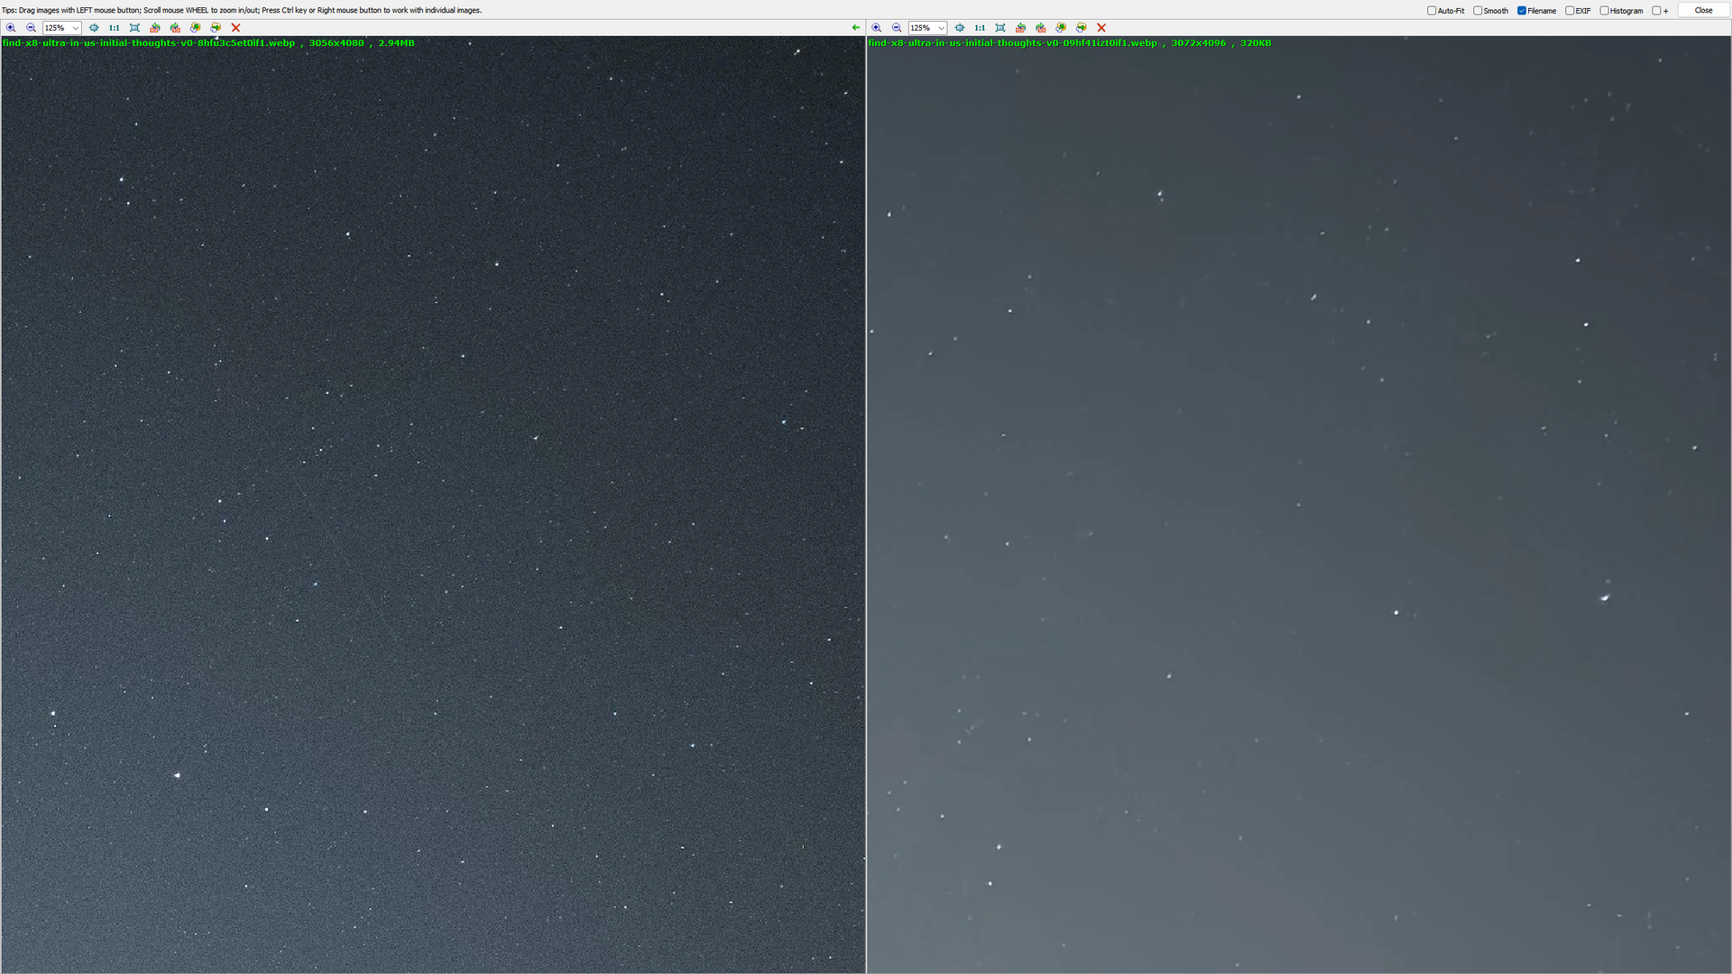This screenshot has width=1732, height=974.
Task: Toggle the plus checkbox
Action: [1656, 11]
